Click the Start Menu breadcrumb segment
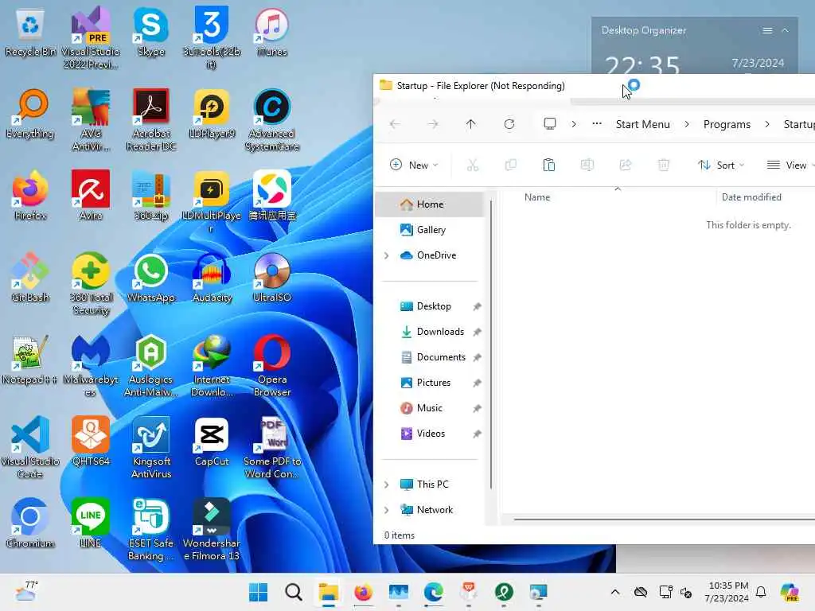The image size is (815, 611). click(x=642, y=124)
